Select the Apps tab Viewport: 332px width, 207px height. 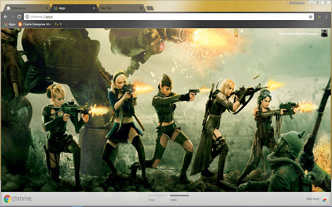click(x=74, y=8)
